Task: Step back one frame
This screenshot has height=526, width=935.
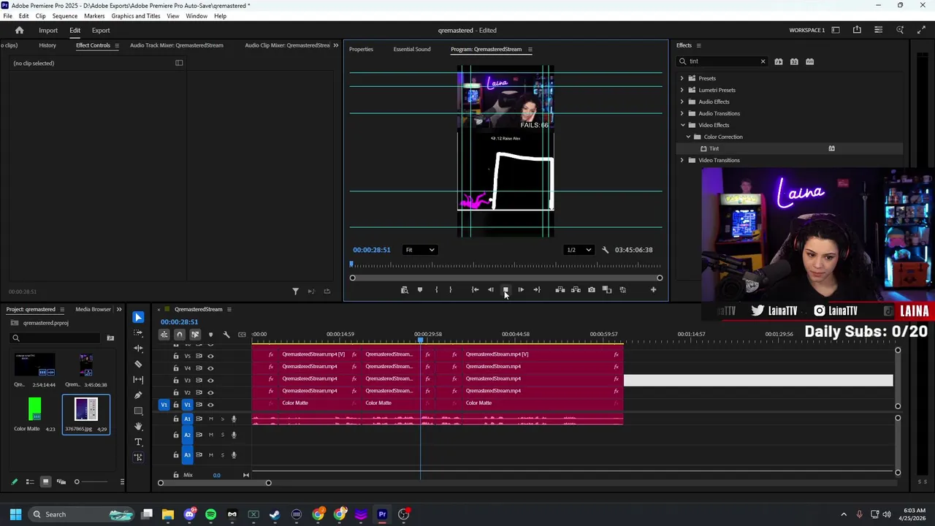Action: click(490, 290)
